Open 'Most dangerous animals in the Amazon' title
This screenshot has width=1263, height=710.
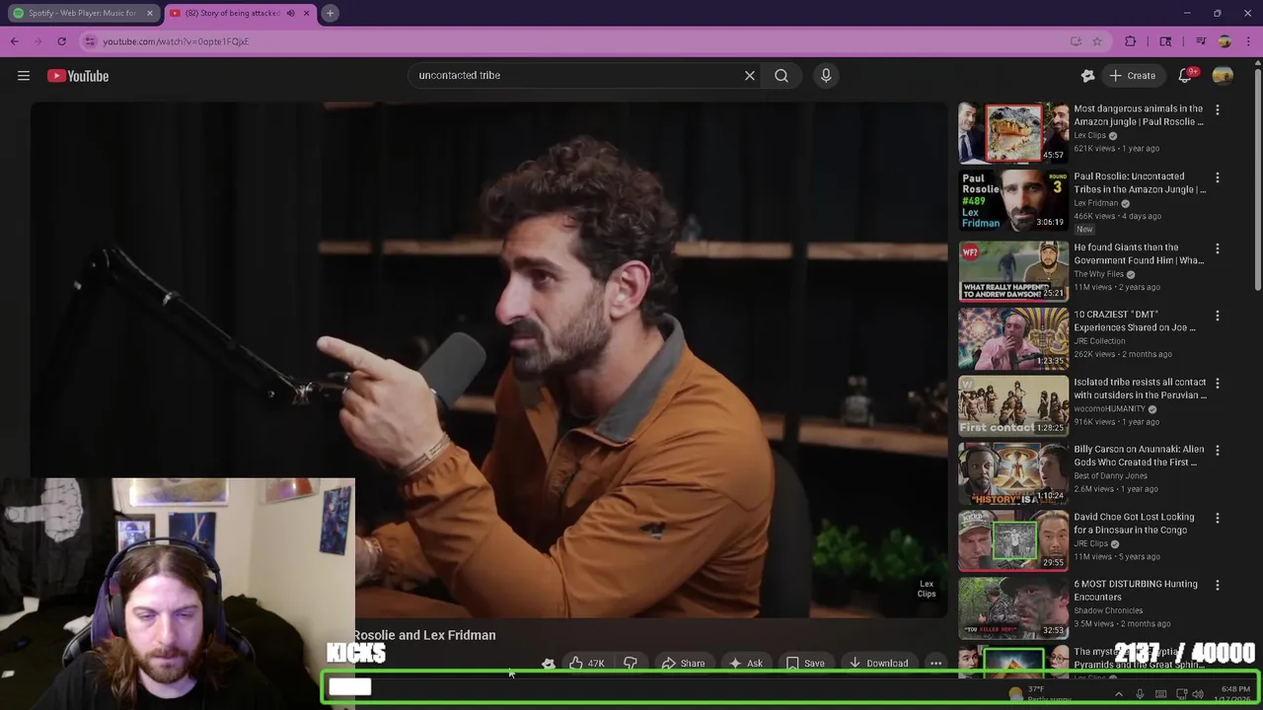click(1139, 115)
